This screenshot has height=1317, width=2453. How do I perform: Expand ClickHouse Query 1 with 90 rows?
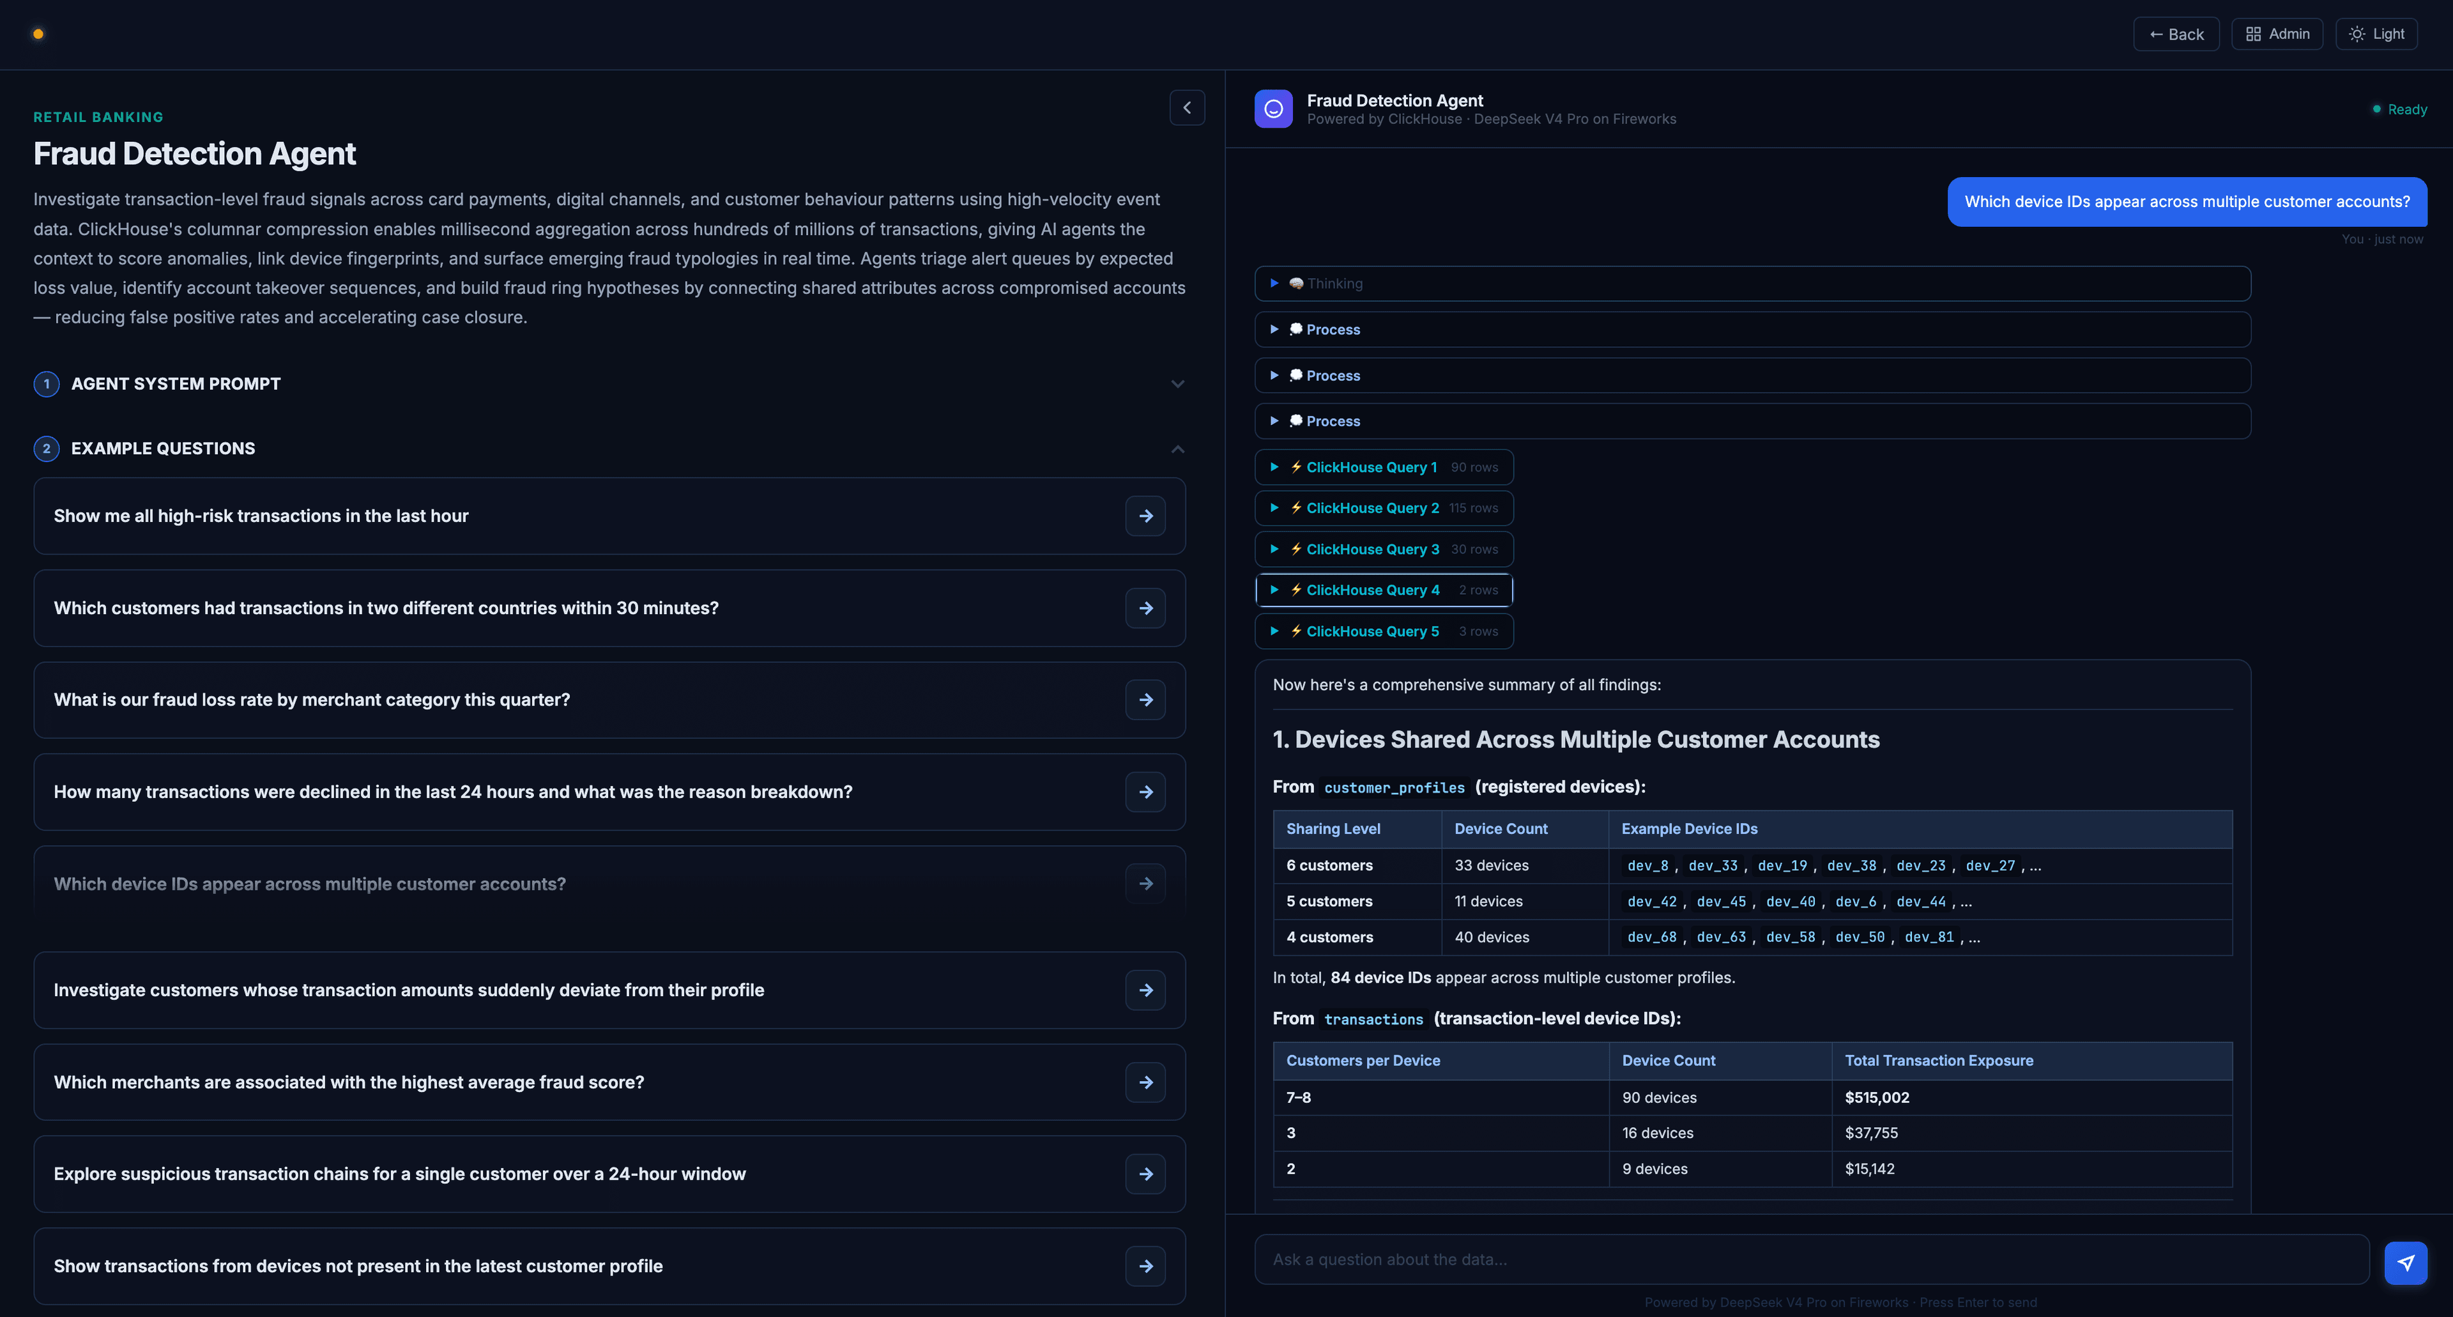[x=1384, y=468]
